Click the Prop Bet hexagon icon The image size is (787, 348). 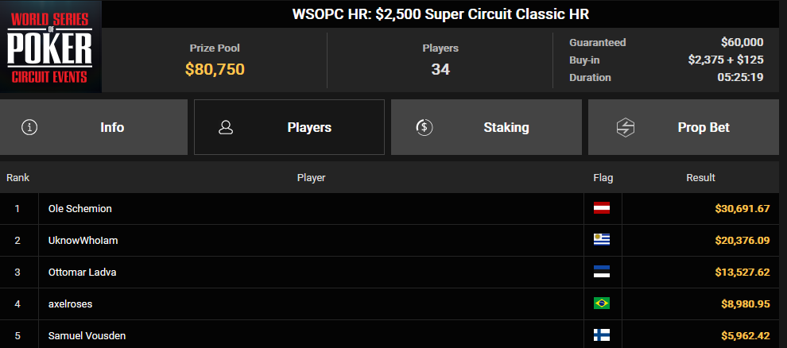[626, 127]
